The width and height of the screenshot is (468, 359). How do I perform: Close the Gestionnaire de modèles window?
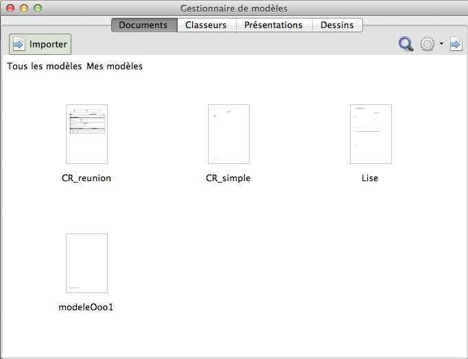(x=10, y=8)
